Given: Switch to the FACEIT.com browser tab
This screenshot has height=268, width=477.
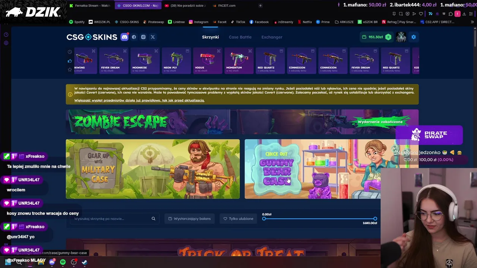Looking at the screenshot, I should pyautogui.click(x=227, y=6).
